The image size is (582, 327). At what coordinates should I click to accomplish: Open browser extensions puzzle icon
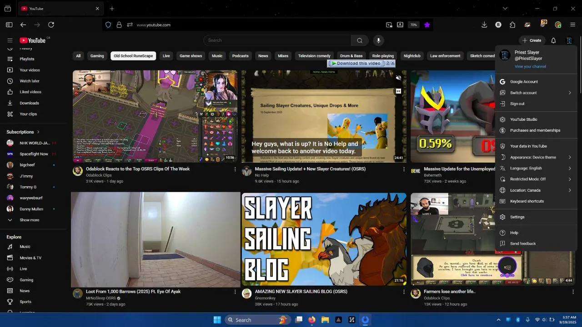click(512, 25)
